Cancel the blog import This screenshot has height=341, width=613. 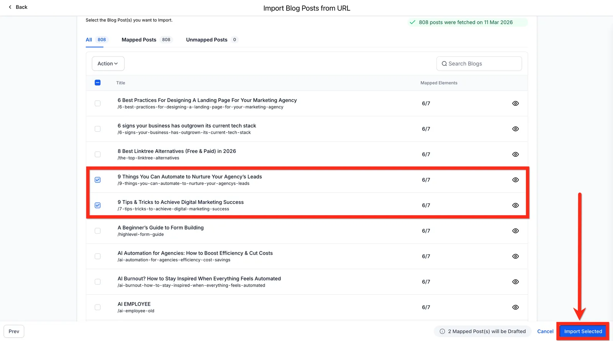(x=545, y=331)
